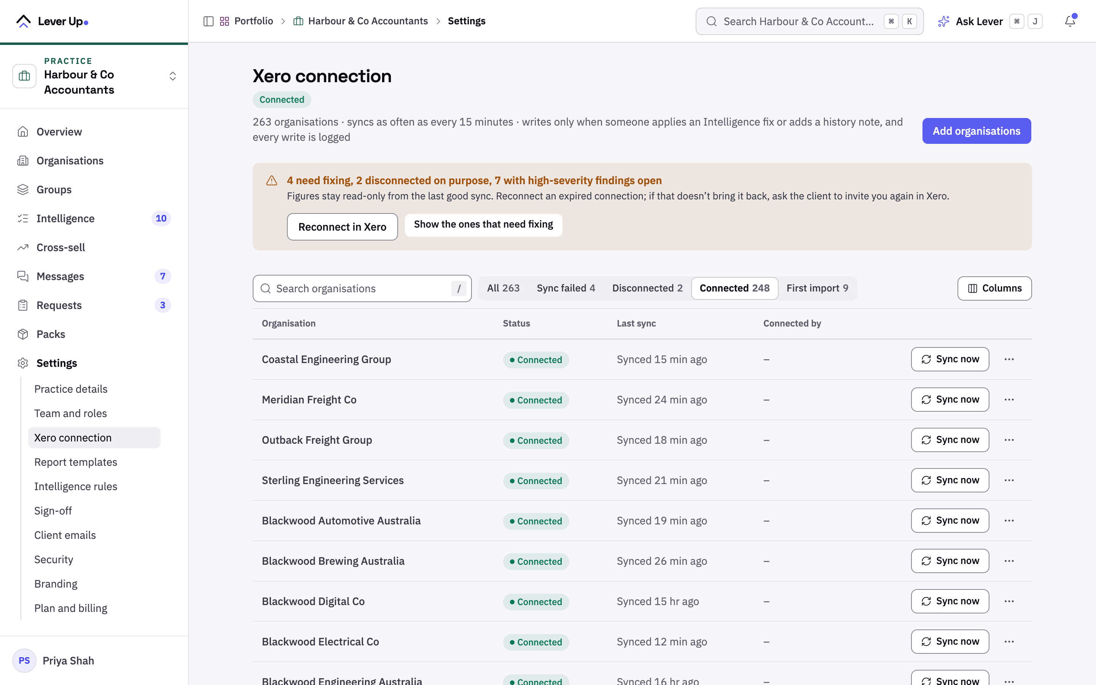Open the Cross-sell section
The width and height of the screenshot is (1096, 685).
pos(94,247)
